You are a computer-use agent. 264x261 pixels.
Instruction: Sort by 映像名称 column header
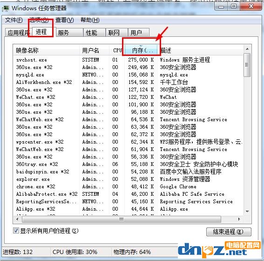click(46, 50)
